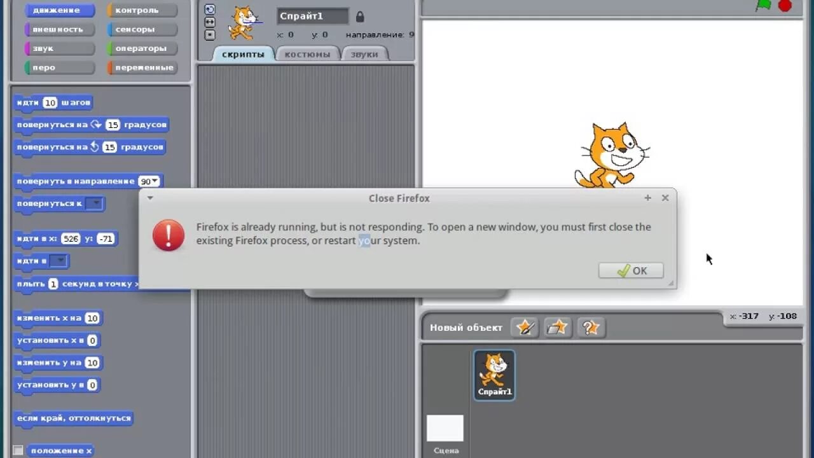Toggle the sprite drag lock padlock
The height and width of the screenshot is (458, 814).
[x=360, y=17]
